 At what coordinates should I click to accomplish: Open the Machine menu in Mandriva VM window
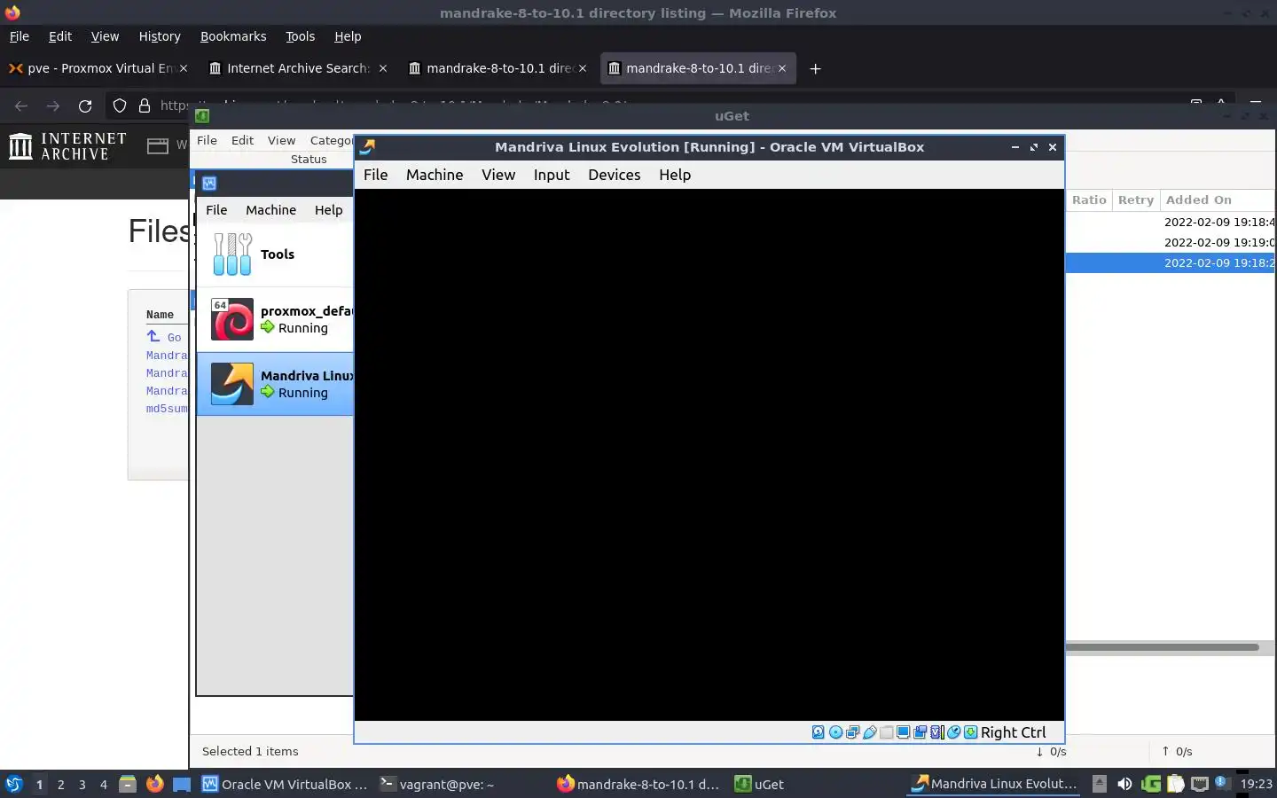click(x=435, y=175)
